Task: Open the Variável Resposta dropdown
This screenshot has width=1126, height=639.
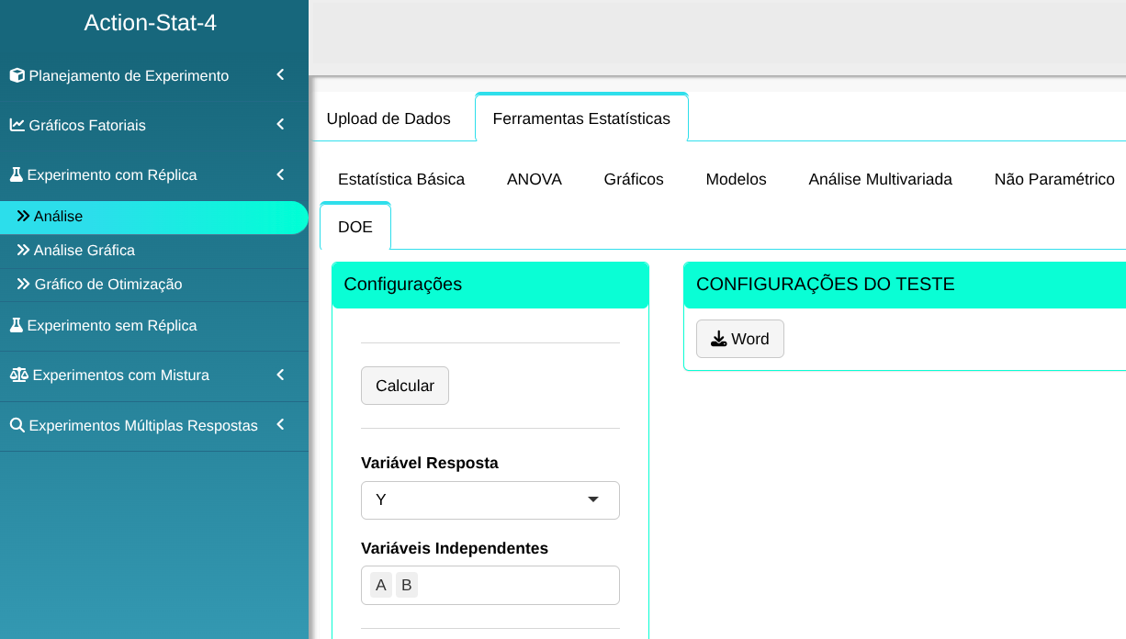Action: [x=490, y=499]
